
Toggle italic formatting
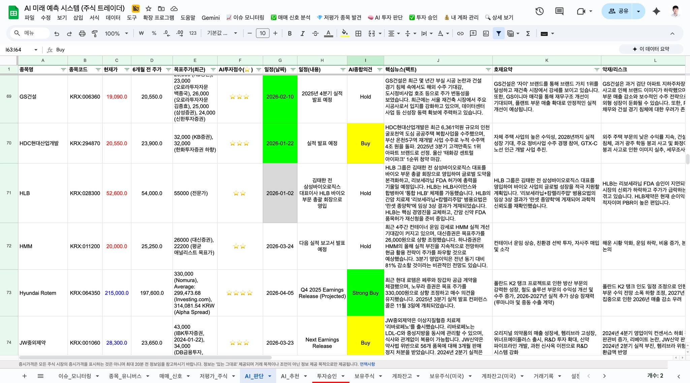pyautogui.click(x=302, y=33)
